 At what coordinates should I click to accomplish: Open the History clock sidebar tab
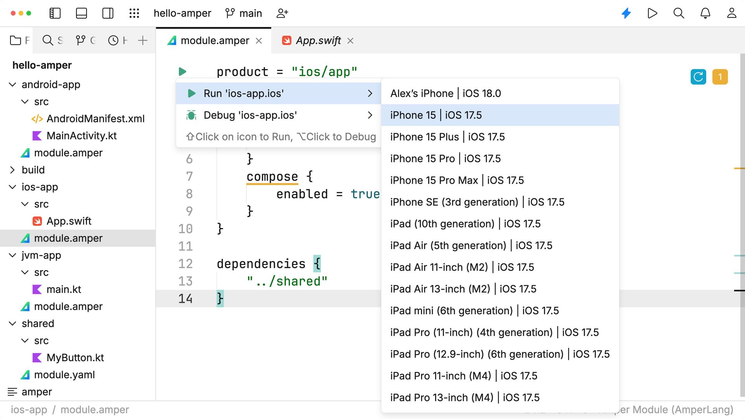point(117,40)
